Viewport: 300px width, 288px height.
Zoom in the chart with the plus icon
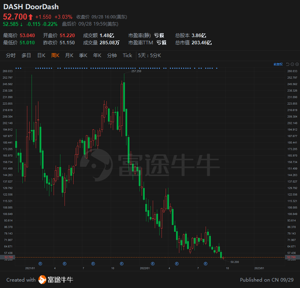(x=297, y=64)
